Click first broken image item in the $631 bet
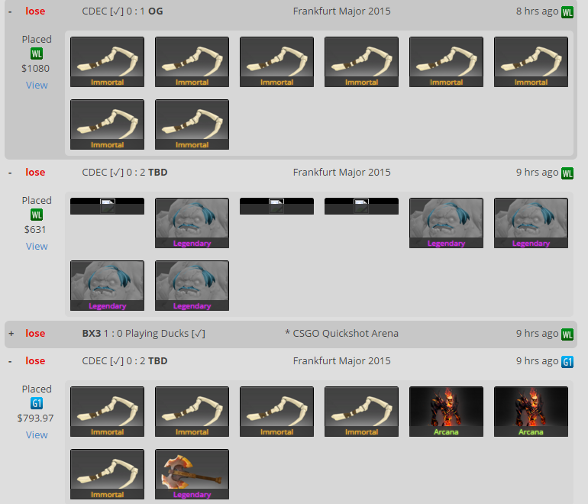 107,206
